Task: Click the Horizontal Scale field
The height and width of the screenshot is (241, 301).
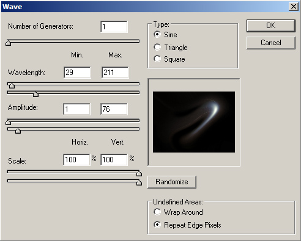Action: click(x=76, y=160)
